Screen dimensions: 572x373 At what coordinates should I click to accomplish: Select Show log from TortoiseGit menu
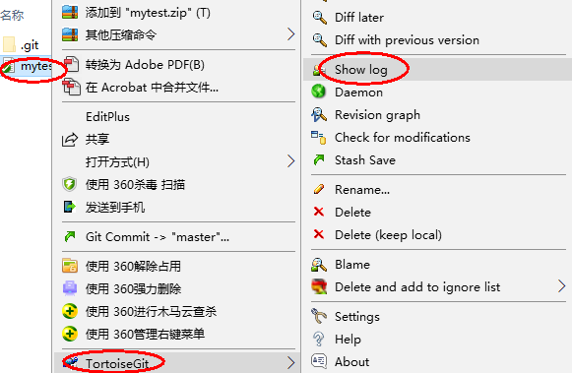click(x=434, y=69)
